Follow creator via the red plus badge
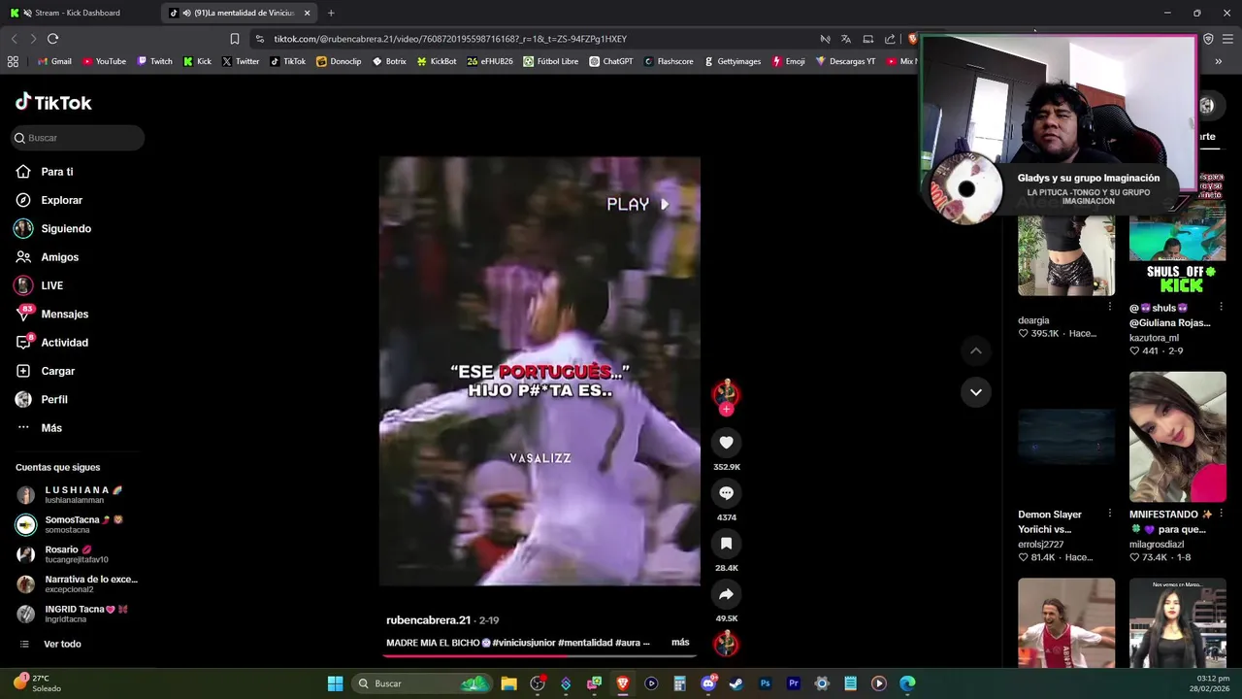Image resolution: width=1242 pixels, height=699 pixels. tap(726, 409)
